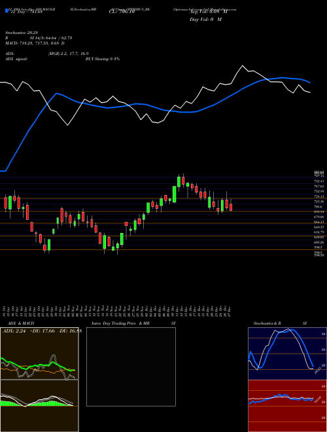Click the CL closing price label
The height and width of the screenshot is (432, 327).
pos(122,12)
